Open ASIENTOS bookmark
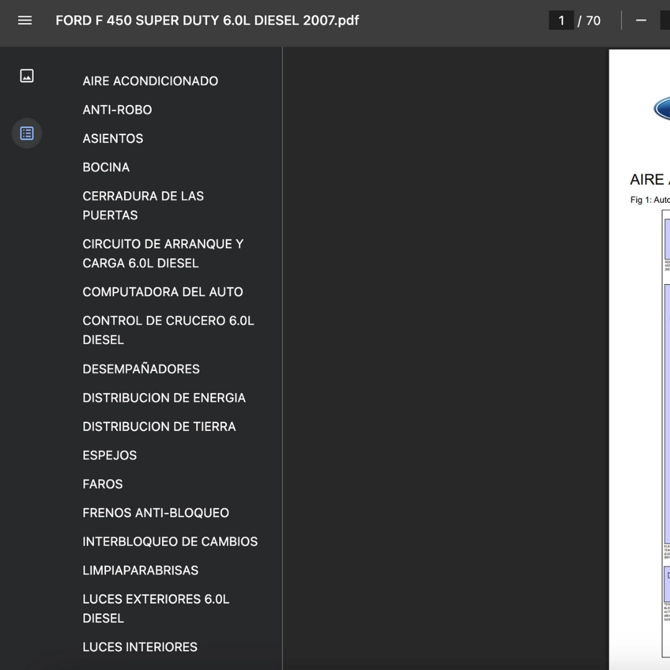The image size is (670, 670). [x=113, y=138]
